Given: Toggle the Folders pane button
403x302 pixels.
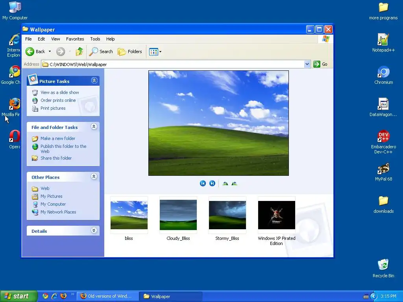Looking at the screenshot, I should point(130,52).
